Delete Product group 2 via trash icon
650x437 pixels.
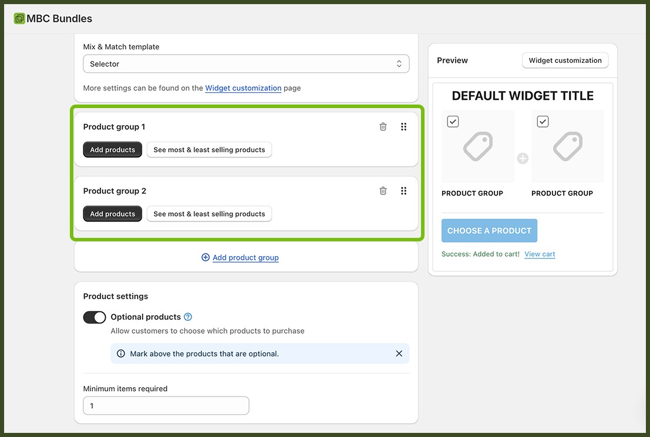(x=383, y=190)
